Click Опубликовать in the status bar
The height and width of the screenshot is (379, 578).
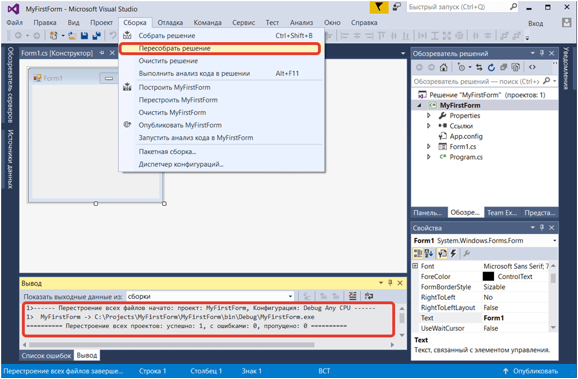[531, 371]
